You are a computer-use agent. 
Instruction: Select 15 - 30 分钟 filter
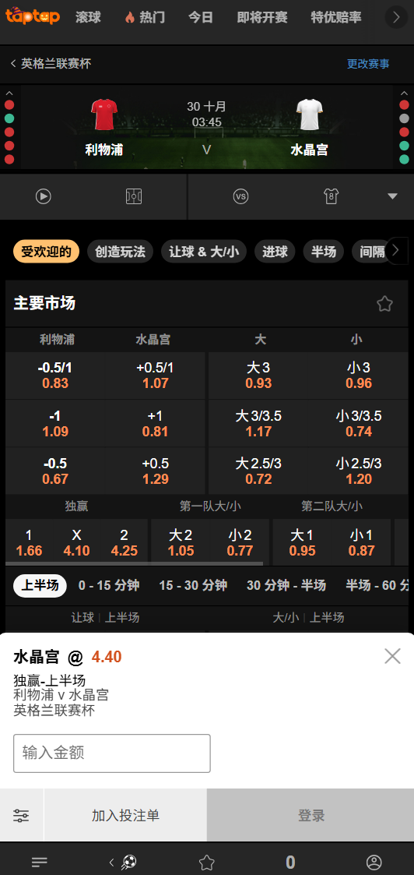pos(193,585)
